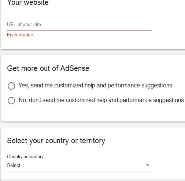Click the red Enter a value error text

20,35
